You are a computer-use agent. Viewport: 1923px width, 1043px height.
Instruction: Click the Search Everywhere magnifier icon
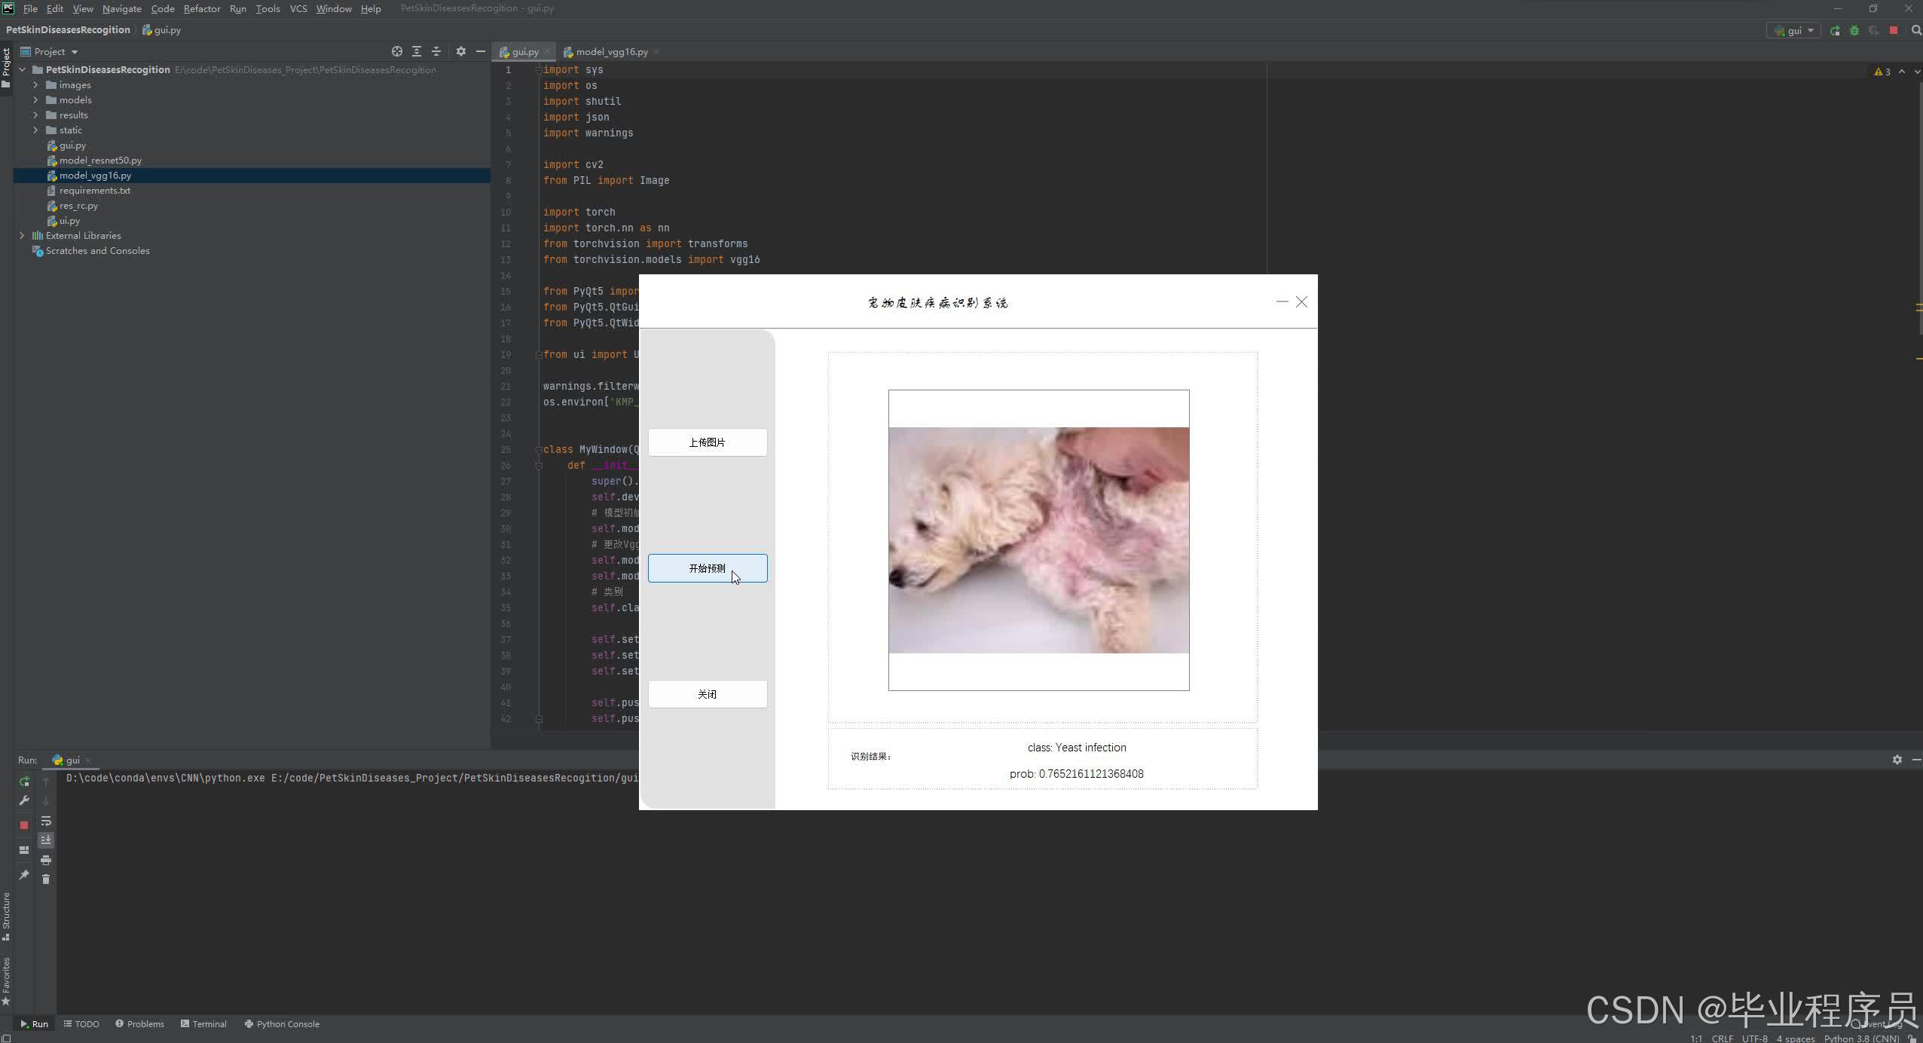pos(1916,31)
